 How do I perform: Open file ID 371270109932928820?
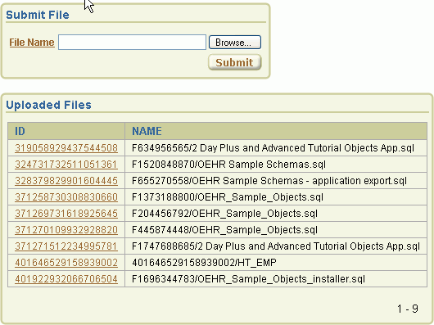coord(66,229)
